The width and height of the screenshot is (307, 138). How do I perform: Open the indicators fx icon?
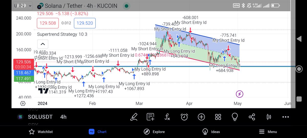167,117
